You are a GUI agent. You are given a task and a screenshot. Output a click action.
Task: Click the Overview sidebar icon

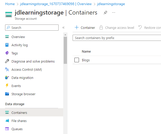(7, 37)
